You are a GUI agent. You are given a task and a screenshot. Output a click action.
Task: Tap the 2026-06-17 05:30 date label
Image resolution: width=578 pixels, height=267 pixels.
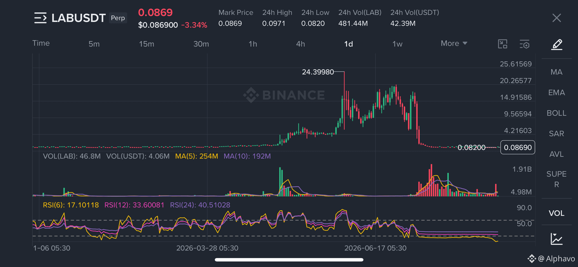(375, 248)
